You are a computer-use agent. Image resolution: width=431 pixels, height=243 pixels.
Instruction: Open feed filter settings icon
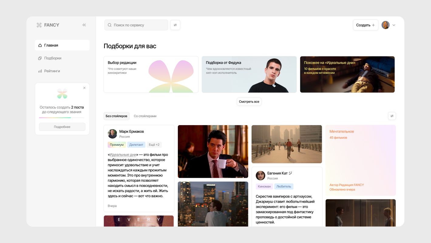coord(392,116)
